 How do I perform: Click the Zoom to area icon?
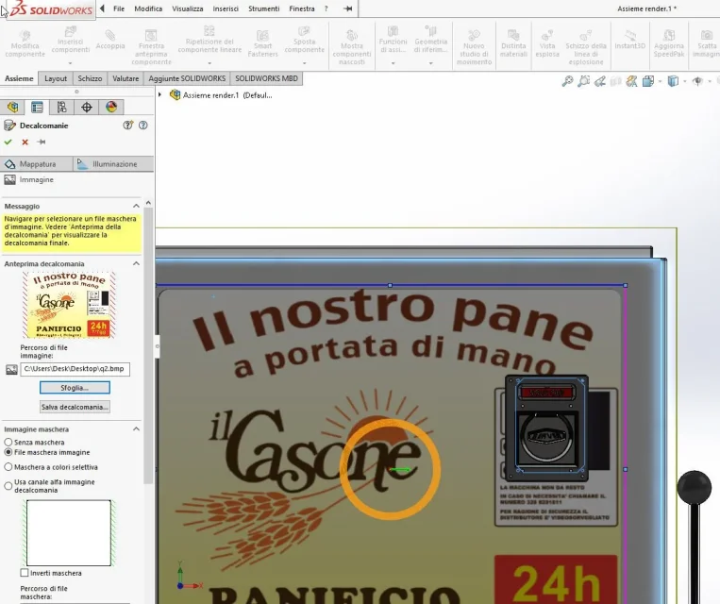click(583, 81)
